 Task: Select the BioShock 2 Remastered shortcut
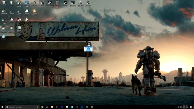click(12, 29)
